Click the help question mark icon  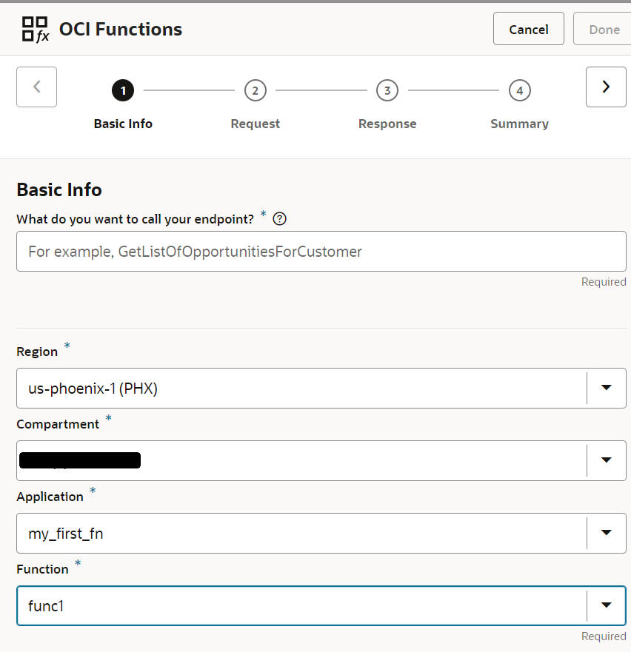tap(279, 219)
